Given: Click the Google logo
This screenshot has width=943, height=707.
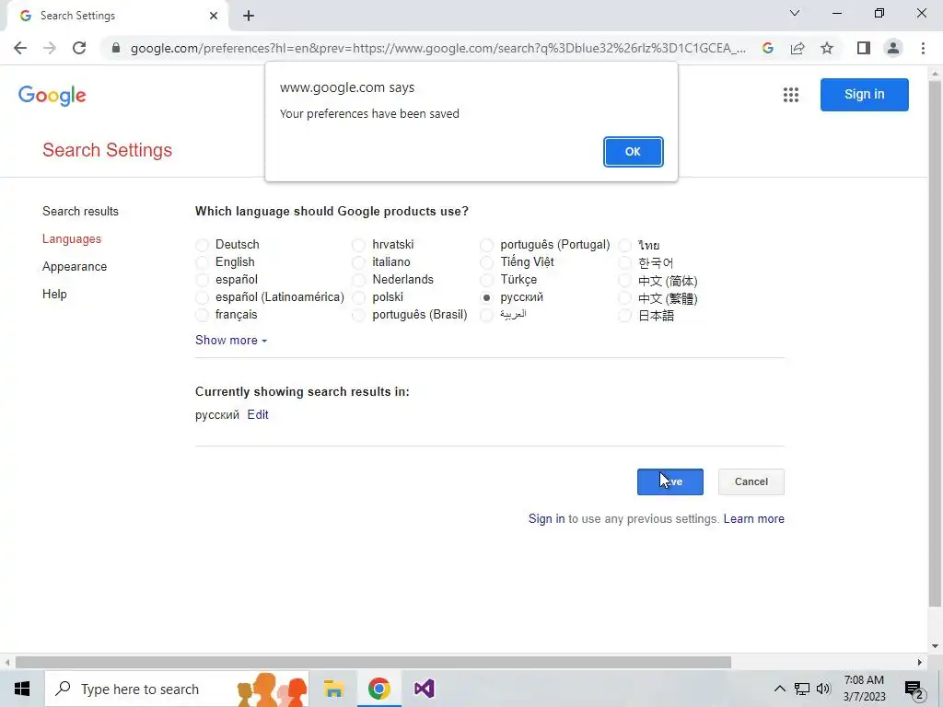Looking at the screenshot, I should [52, 95].
